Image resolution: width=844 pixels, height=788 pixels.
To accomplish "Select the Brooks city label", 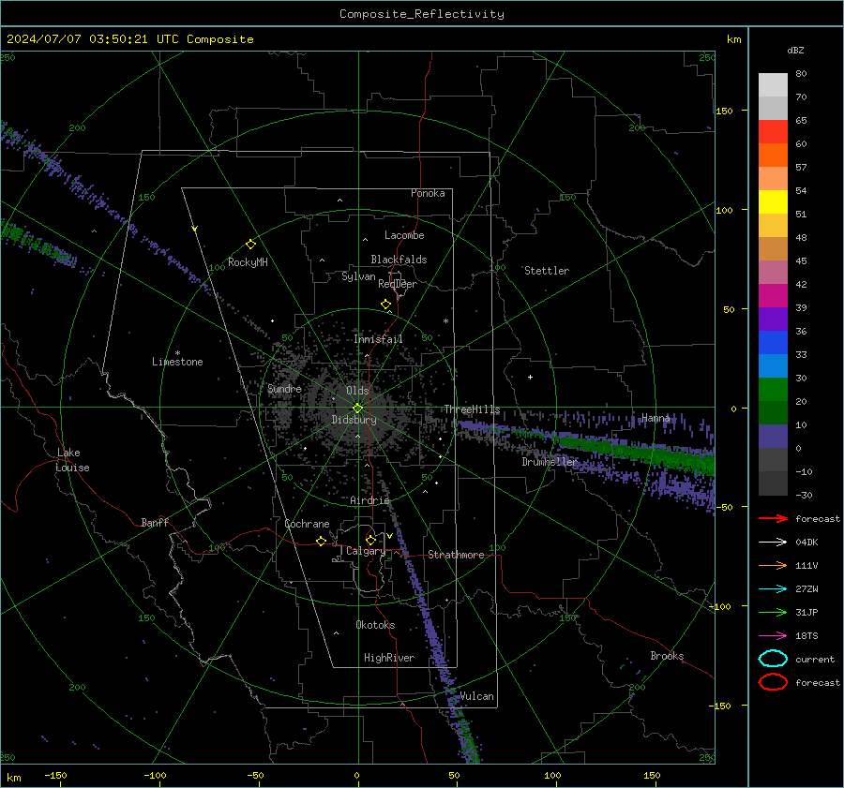I will click(667, 656).
